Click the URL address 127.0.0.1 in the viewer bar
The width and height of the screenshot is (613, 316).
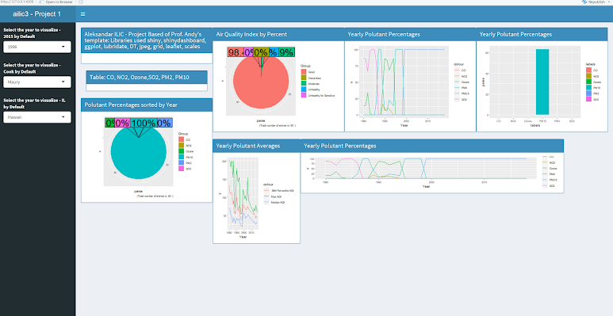(17, 2)
